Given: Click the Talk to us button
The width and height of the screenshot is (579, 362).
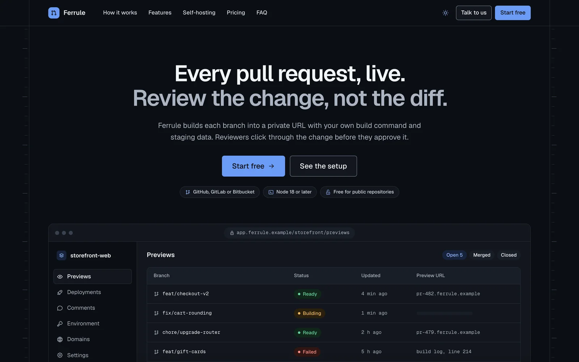Looking at the screenshot, I should coord(474,13).
